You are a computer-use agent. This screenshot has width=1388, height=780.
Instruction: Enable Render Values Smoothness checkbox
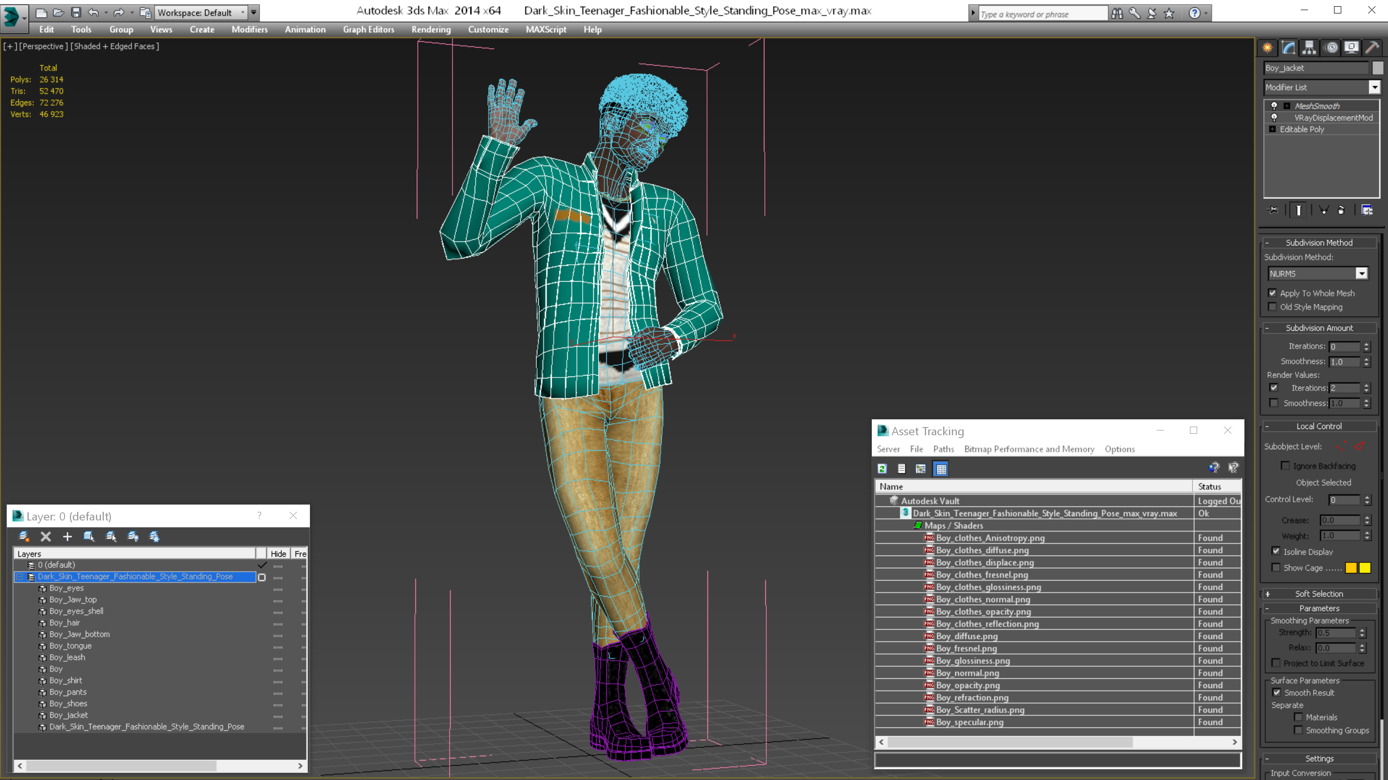pyautogui.click(x=1274, y=403)
